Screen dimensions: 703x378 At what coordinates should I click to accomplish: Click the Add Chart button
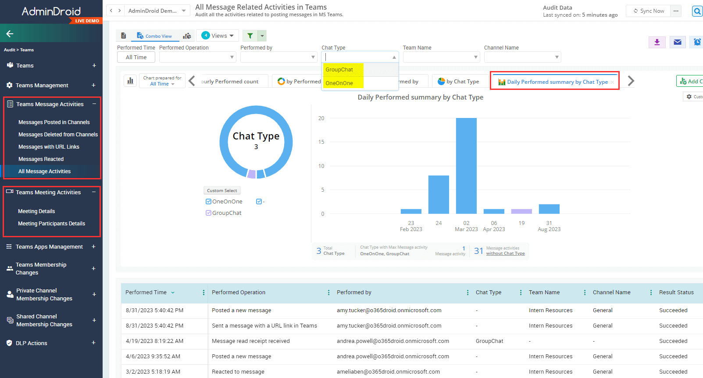tap(690, 81)
